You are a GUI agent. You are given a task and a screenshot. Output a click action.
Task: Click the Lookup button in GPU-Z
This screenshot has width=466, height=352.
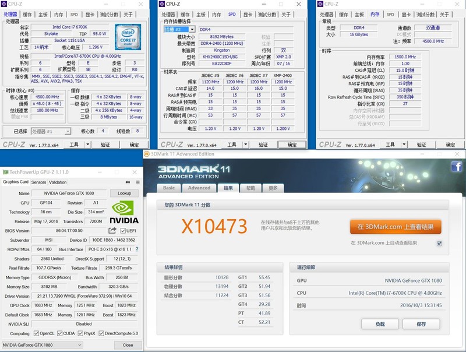(124, 193)
